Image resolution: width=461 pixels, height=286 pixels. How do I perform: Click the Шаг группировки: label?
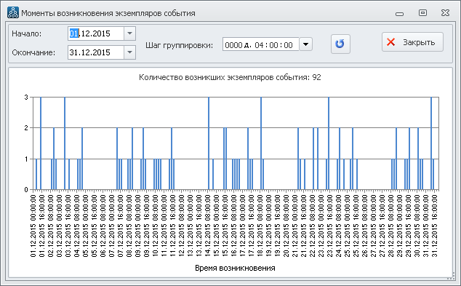pos(179,45)
